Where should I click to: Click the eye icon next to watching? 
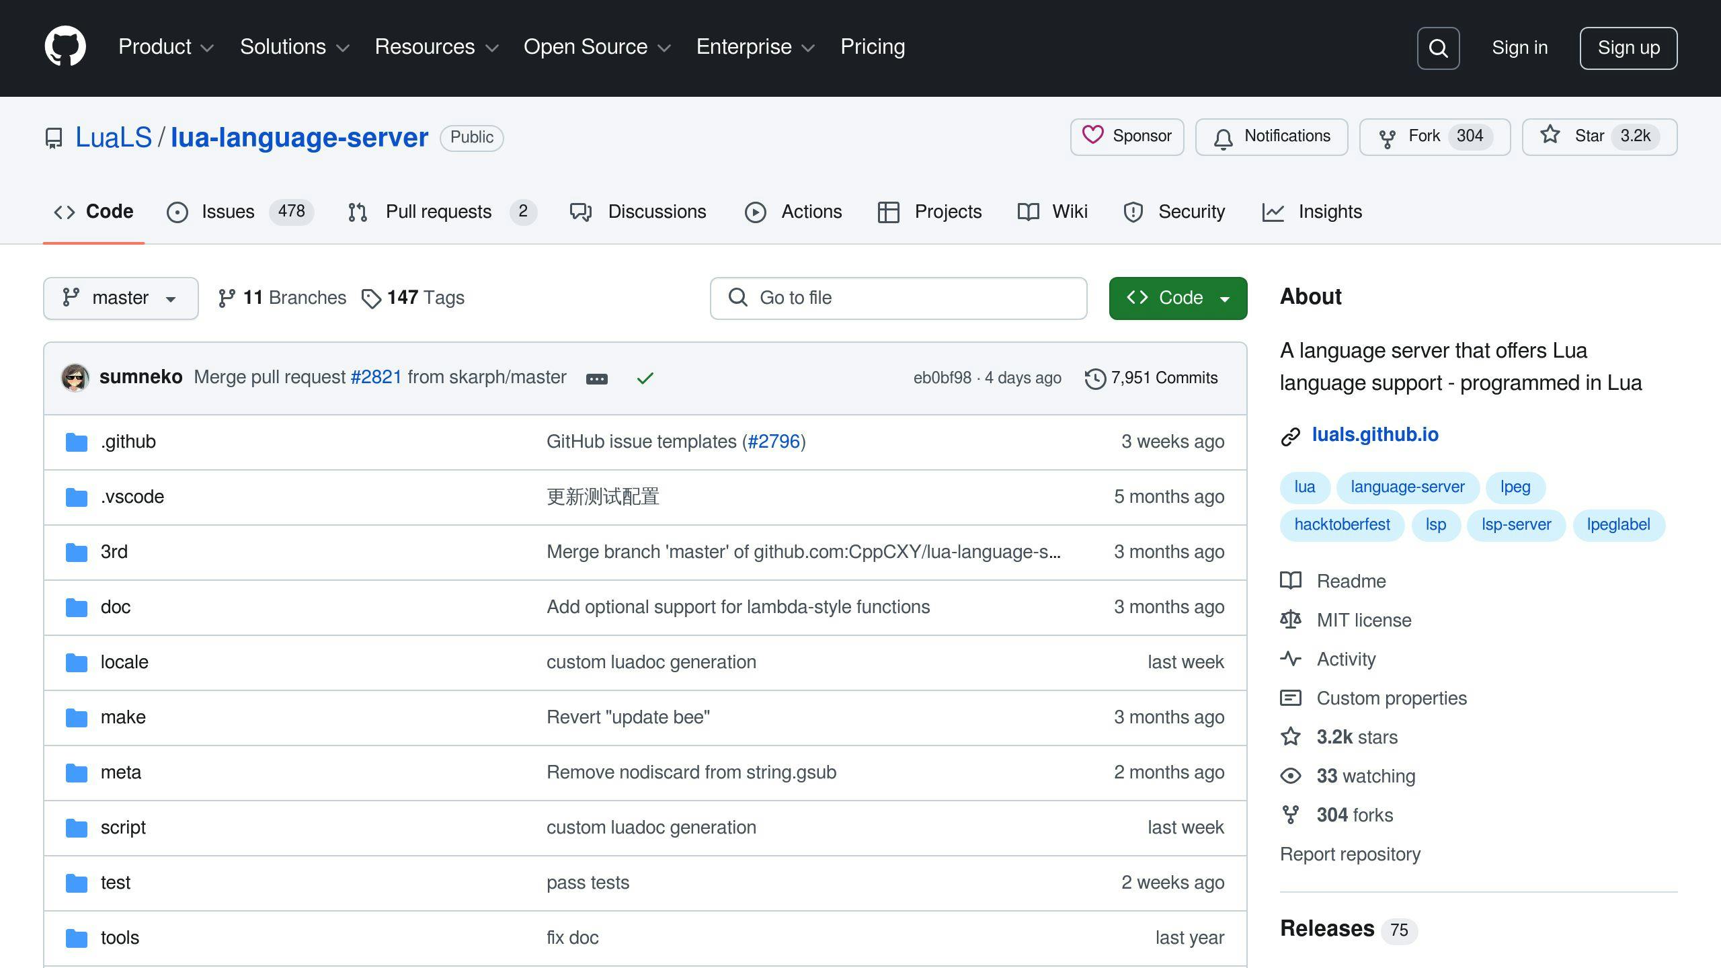coord(1291,776)
